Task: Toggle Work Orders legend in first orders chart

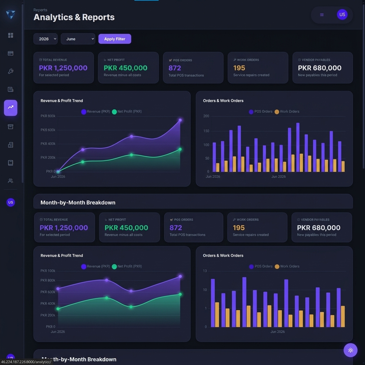Action: 287,112
